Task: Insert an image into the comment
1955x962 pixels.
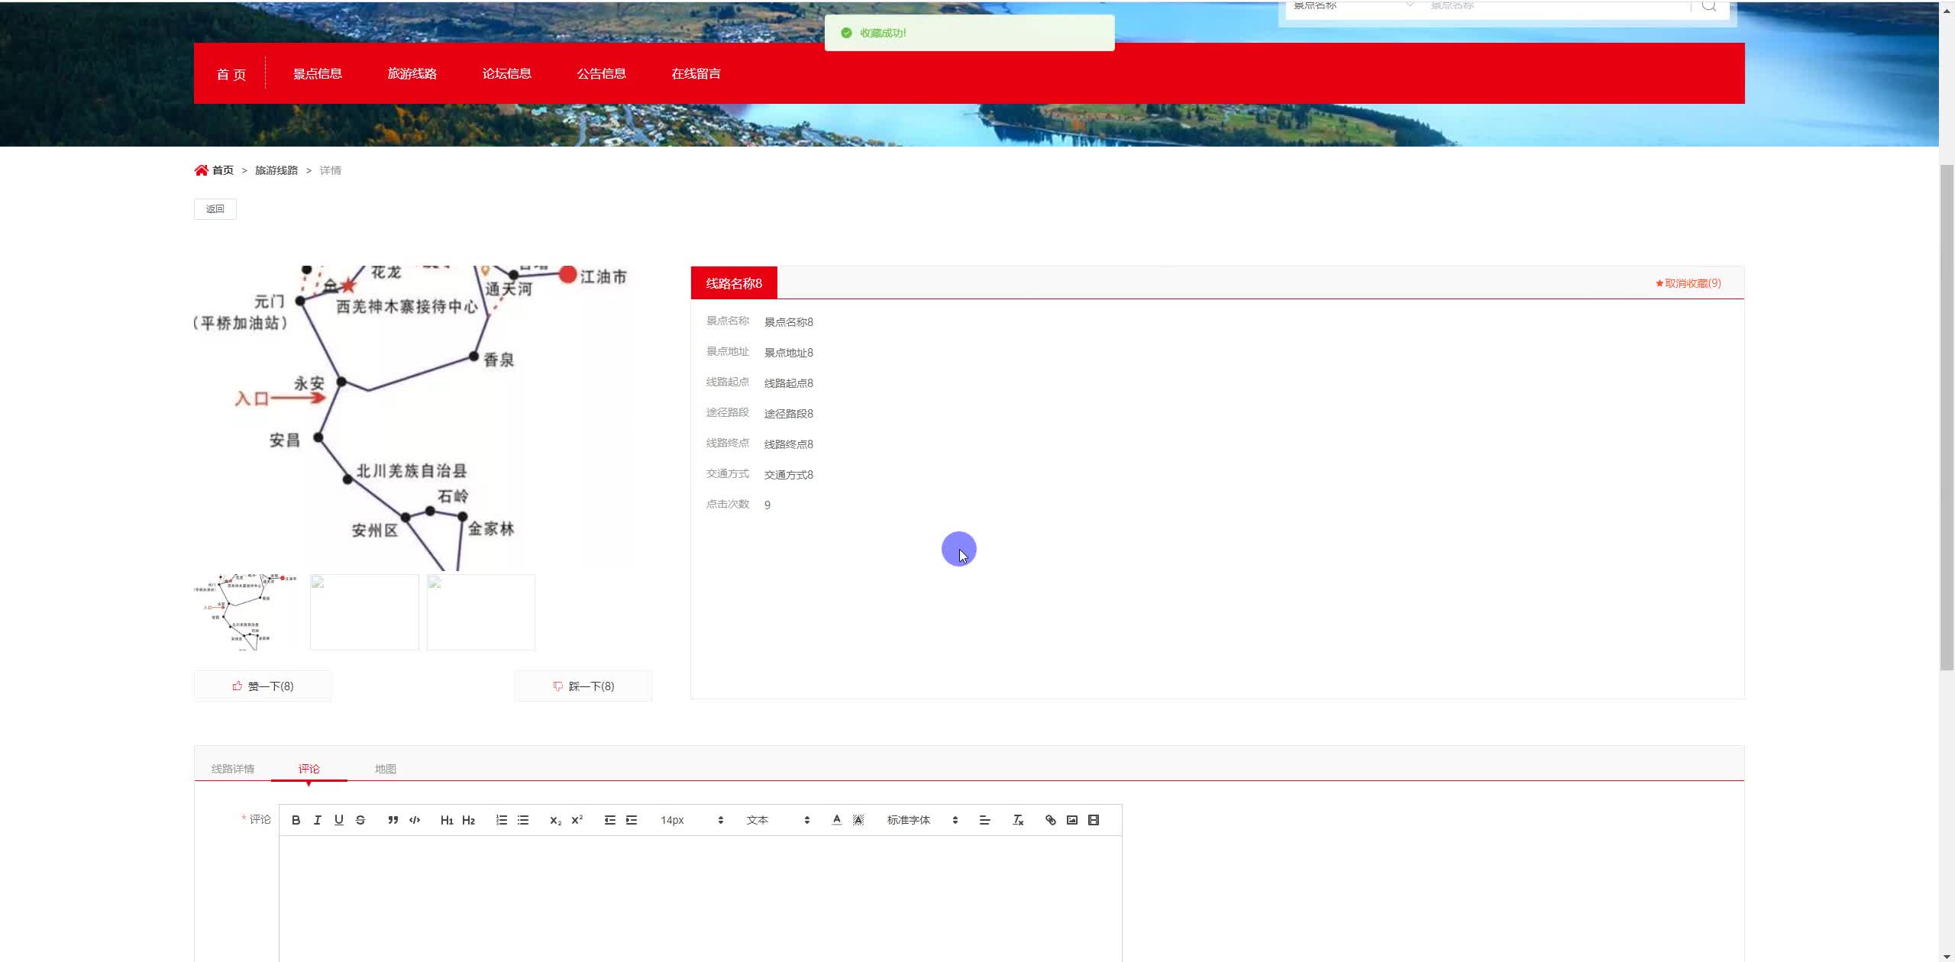Action: point(1071,820)
